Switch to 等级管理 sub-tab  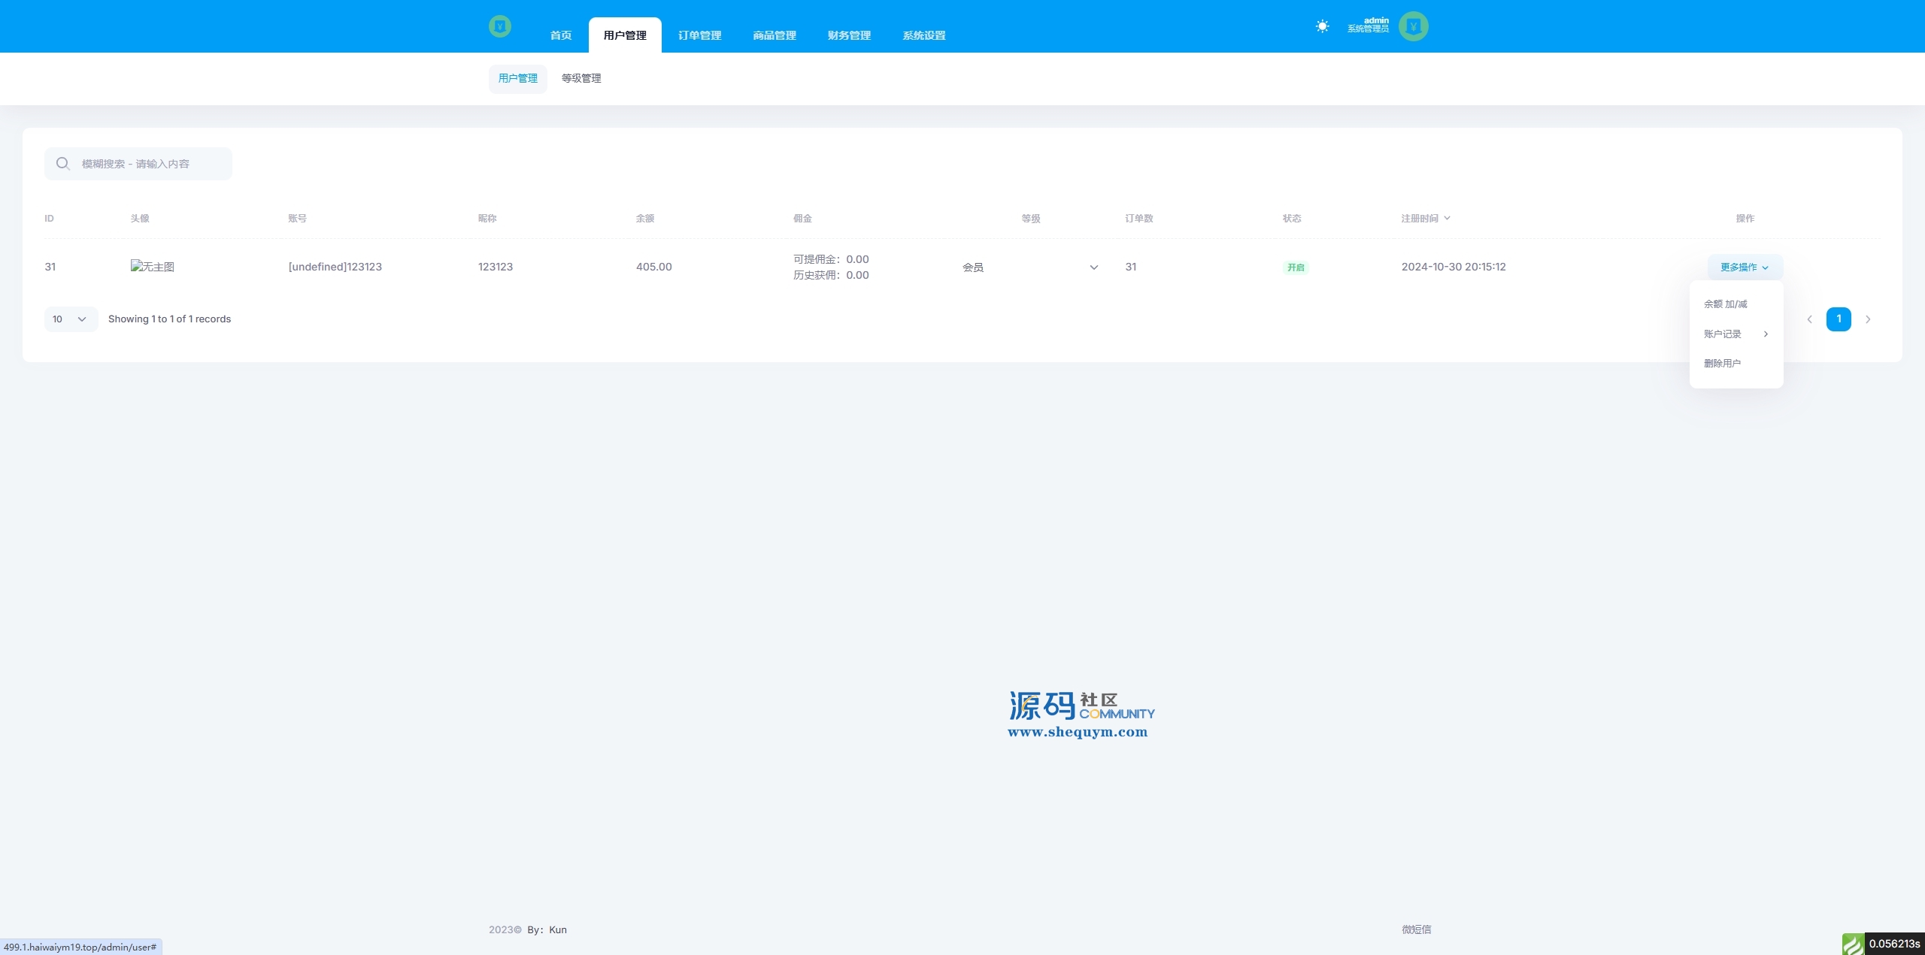[x=581, y=78]
